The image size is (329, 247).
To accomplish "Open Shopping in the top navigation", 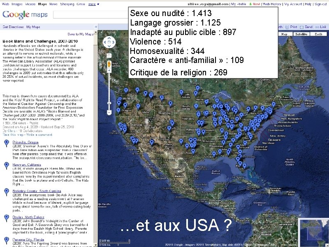I will (x=67, y=4).
